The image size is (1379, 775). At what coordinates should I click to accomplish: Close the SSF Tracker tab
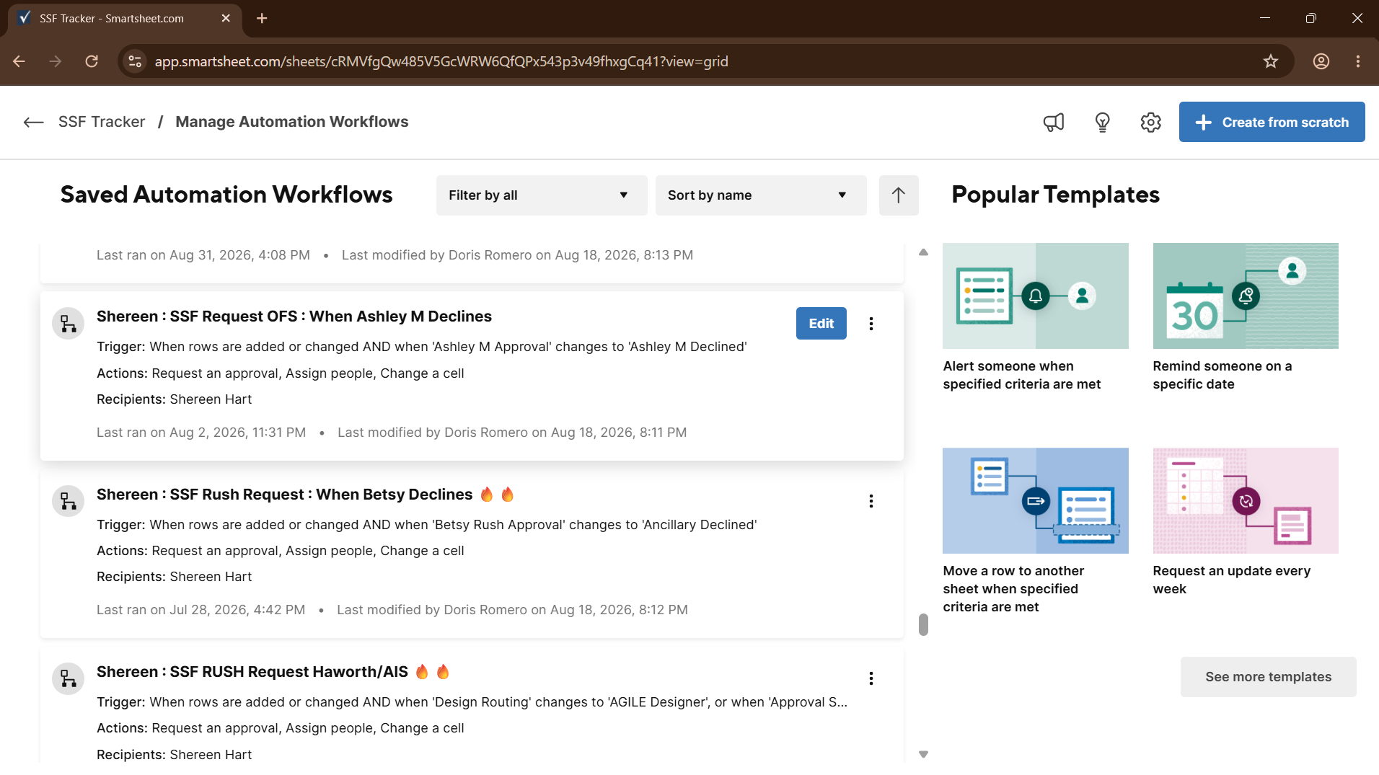click(226, 19)
